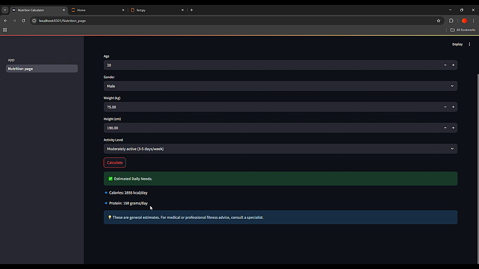
Task: Click the localhost address bar URL
Action: point(62,21)
